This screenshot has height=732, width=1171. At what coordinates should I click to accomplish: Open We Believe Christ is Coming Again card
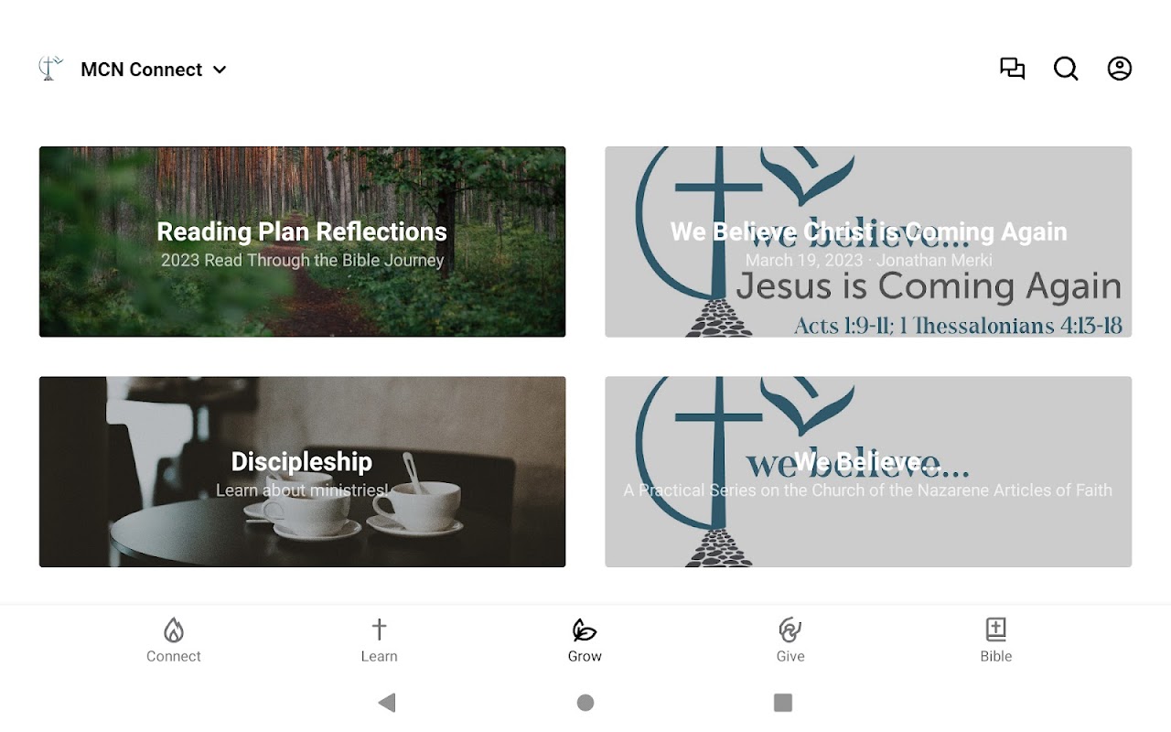point(868,242)
